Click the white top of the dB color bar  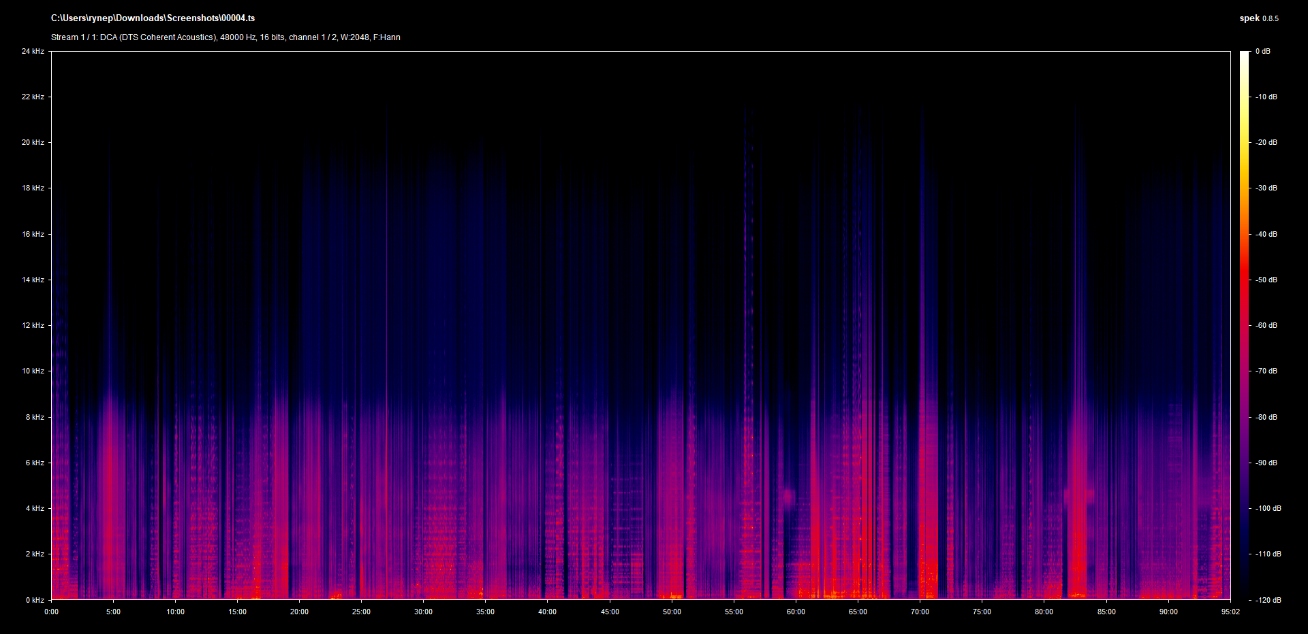point(1245,54)
